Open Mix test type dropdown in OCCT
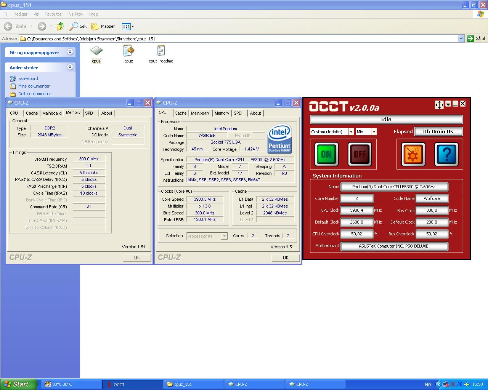Viewport: 488px width, 390px height. 374,132
